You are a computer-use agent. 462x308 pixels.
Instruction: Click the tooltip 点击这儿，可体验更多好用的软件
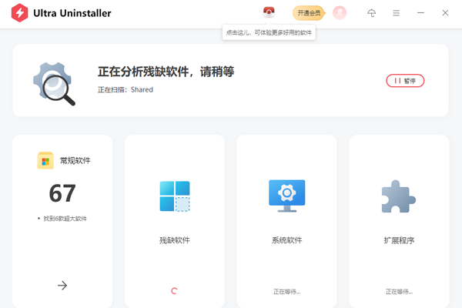click(x=269, y=32)
